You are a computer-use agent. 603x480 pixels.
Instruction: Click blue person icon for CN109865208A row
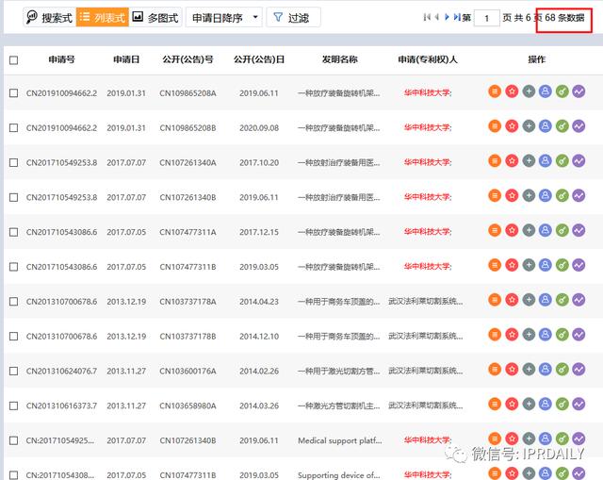click(546, 91)
